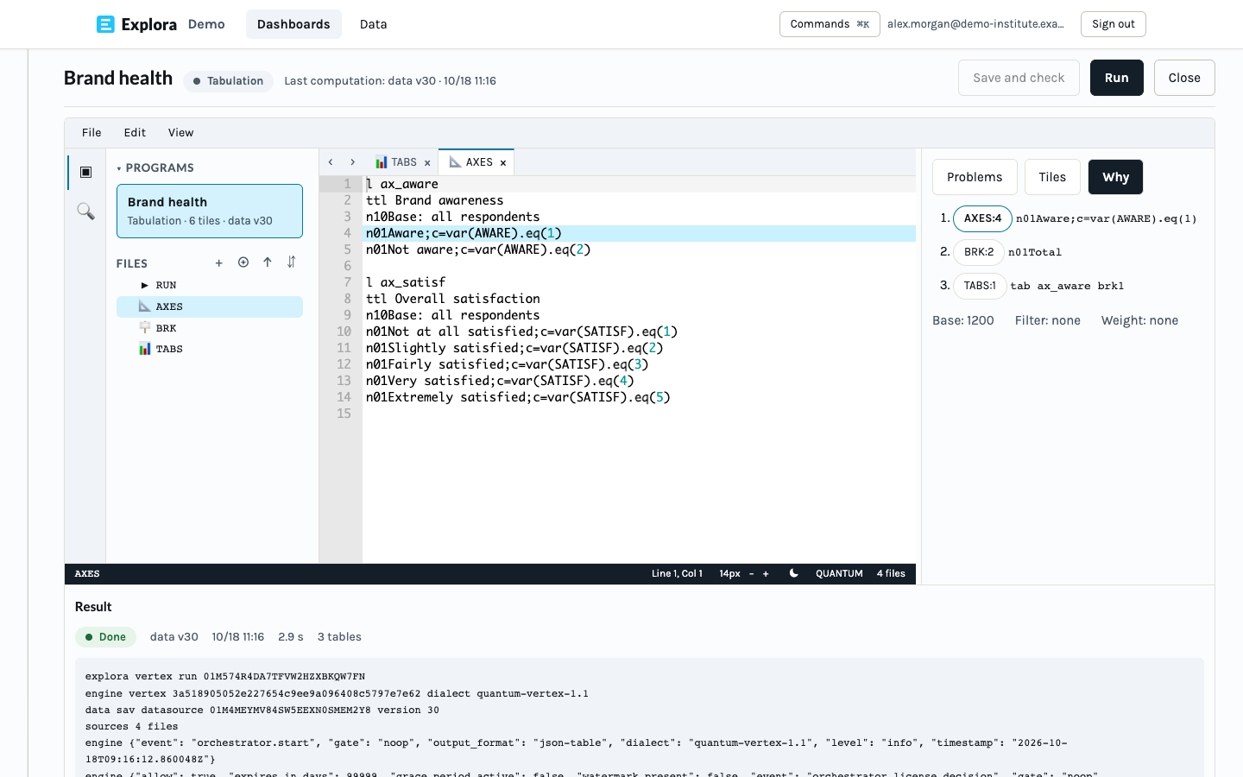1243x777 pixels.
Task: Switch to the Tiles panel tab
Action: click(1052, 177)
